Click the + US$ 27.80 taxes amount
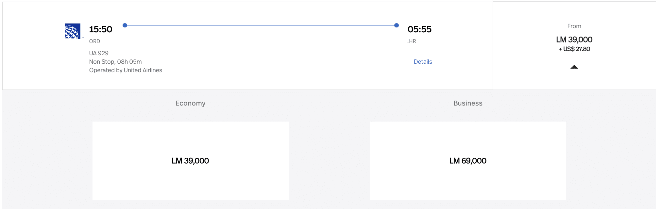661x215 pixels. tap(574, 49)
